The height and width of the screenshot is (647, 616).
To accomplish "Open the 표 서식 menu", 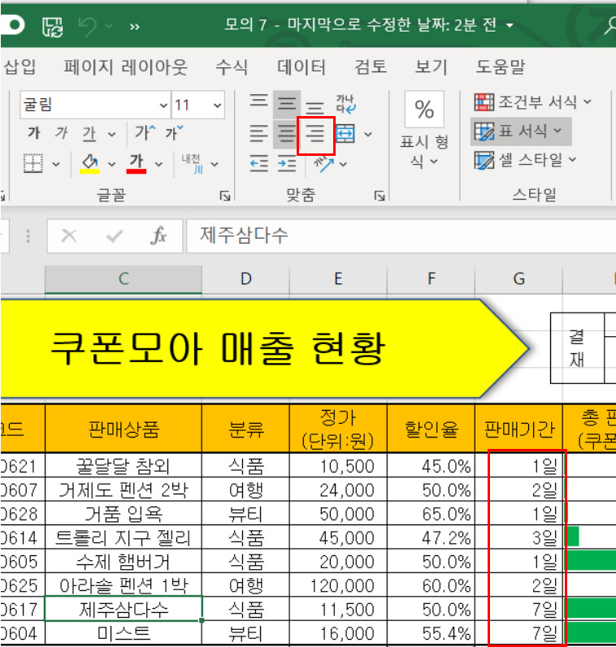I will coord(521,132).
